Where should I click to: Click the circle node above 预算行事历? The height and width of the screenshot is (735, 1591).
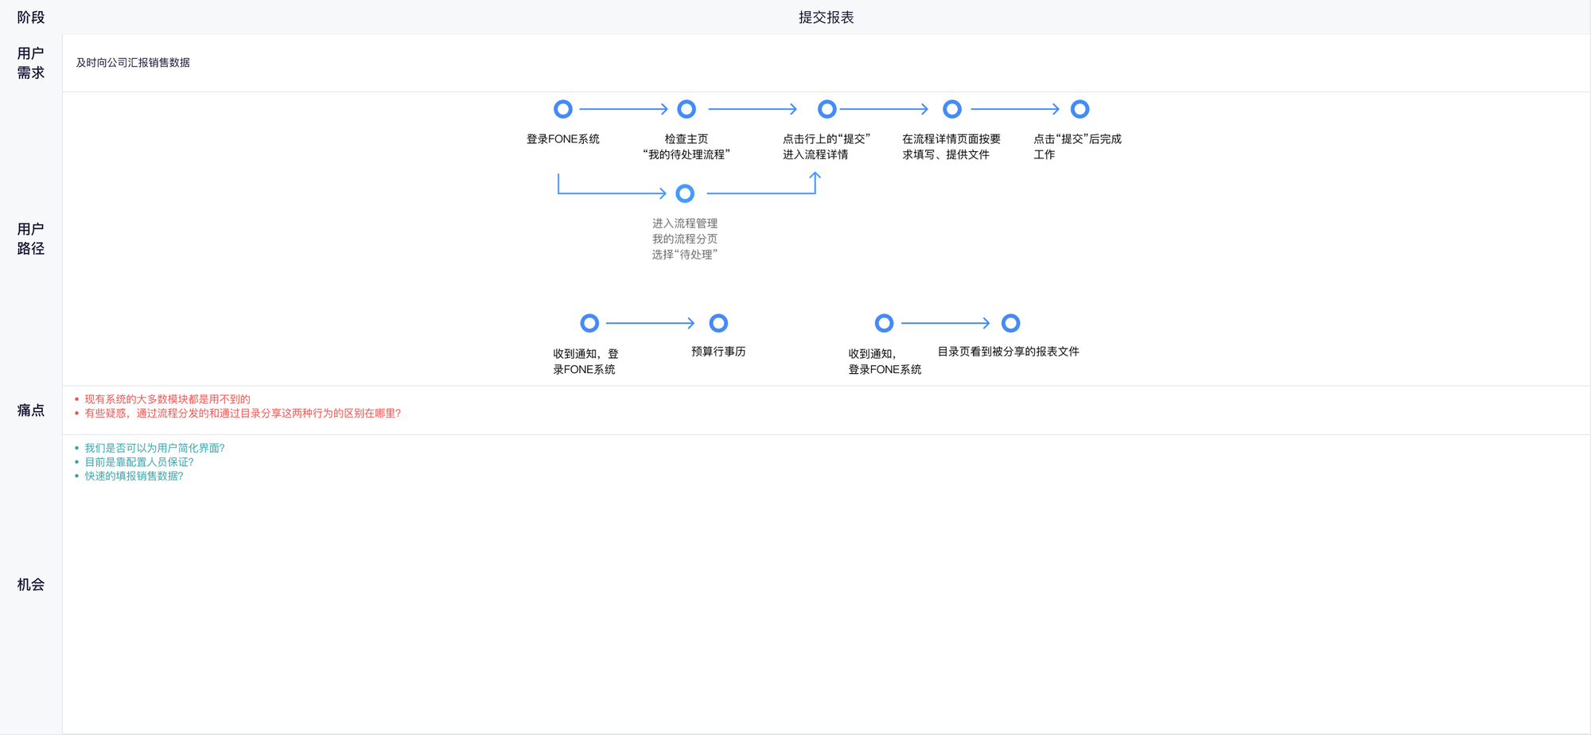(718, 323)
